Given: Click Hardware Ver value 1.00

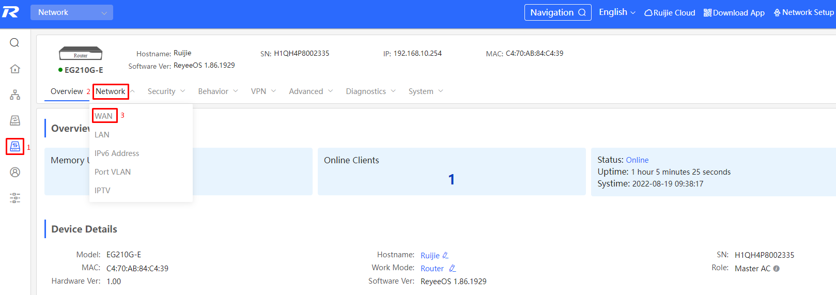Looking at the screenshot, I should point(114,282).
